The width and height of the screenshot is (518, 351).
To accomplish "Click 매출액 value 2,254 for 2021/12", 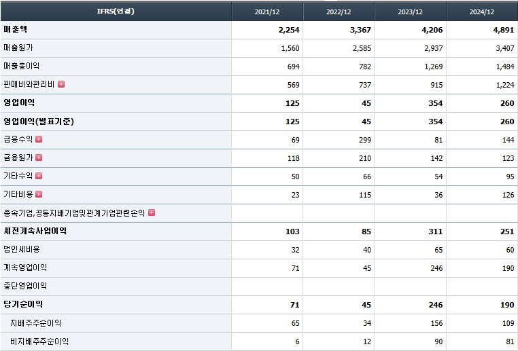I will click(x=289, y=30).
